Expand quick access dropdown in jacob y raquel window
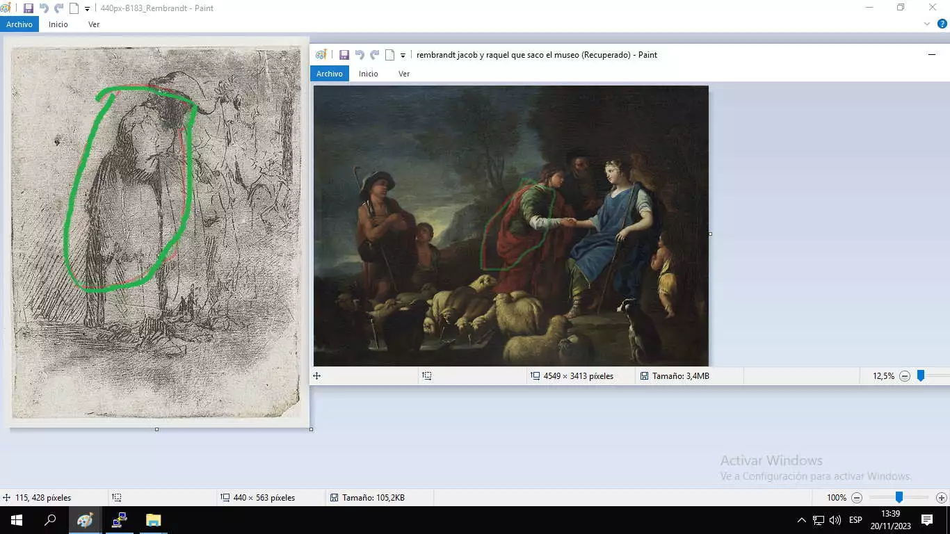Screen dimensions: 950x534 pos(403,56)
